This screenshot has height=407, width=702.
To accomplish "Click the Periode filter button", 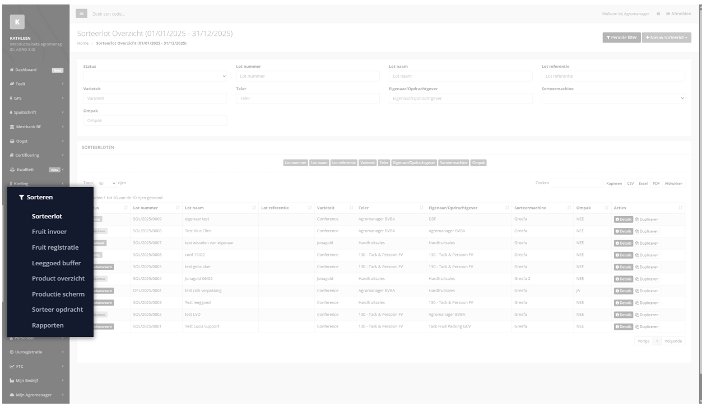I will click(x=621, y=38).
